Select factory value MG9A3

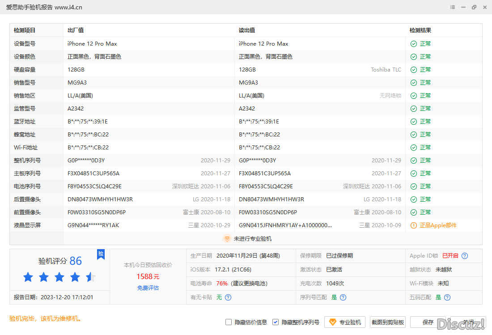77,83
